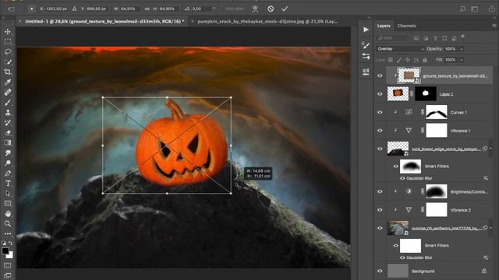The width and height of the screenshot is (499, 280).
Task: Open the Brush Settings panel icon
Action: (366, 45)
